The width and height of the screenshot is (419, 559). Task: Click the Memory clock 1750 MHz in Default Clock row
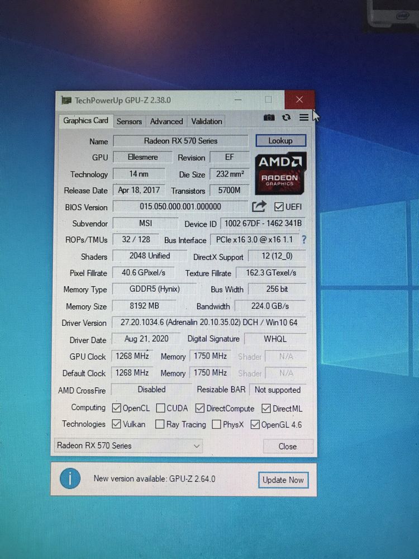pos(210,372)
